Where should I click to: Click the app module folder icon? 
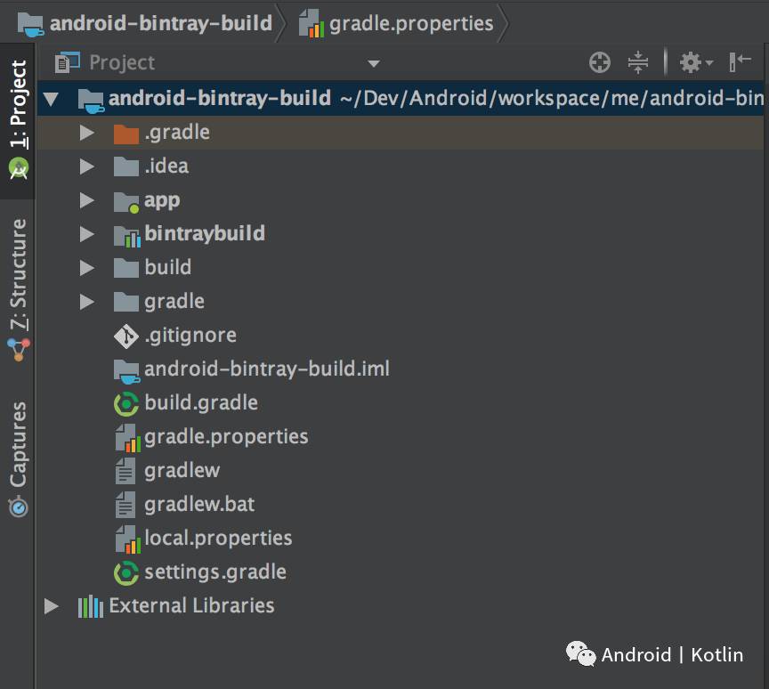pos(126,201)
